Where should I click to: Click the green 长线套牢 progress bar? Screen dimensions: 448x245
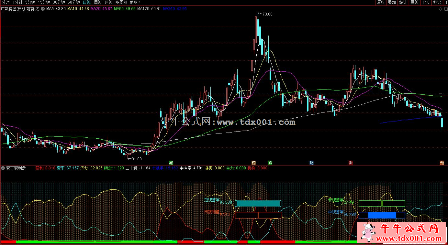[382, 203]
